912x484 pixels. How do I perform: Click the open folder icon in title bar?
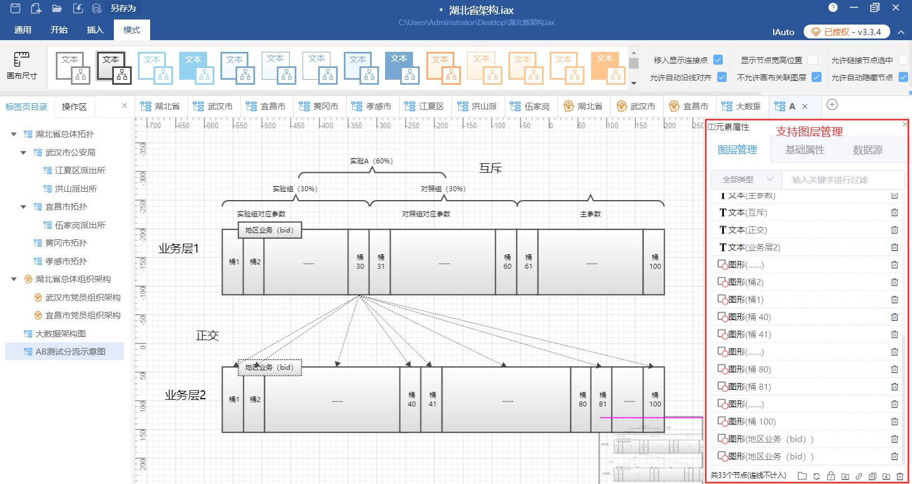coord(57,8)
